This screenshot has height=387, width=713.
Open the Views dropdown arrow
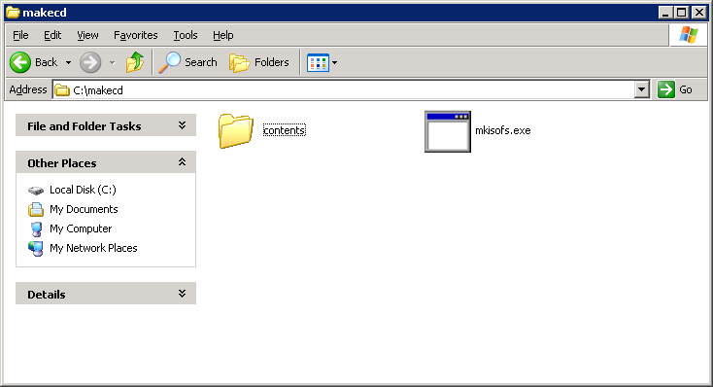[x=335, y=63]
